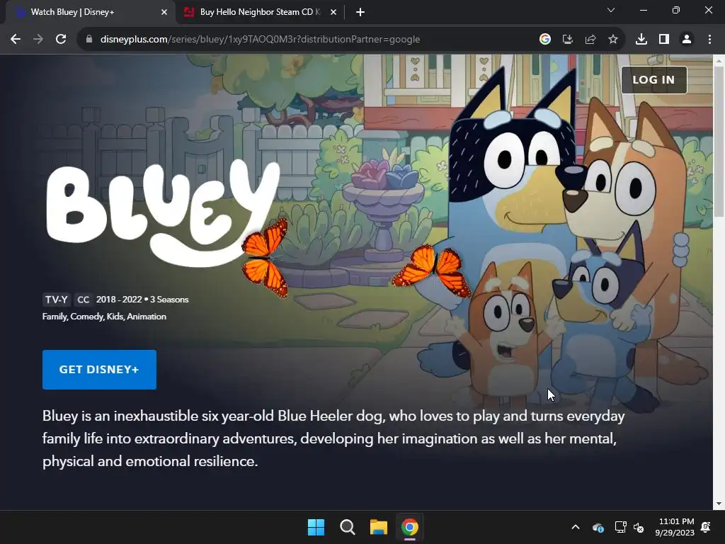Share this page icon
The height and width of the screenshot is (544, 725).
590,40
